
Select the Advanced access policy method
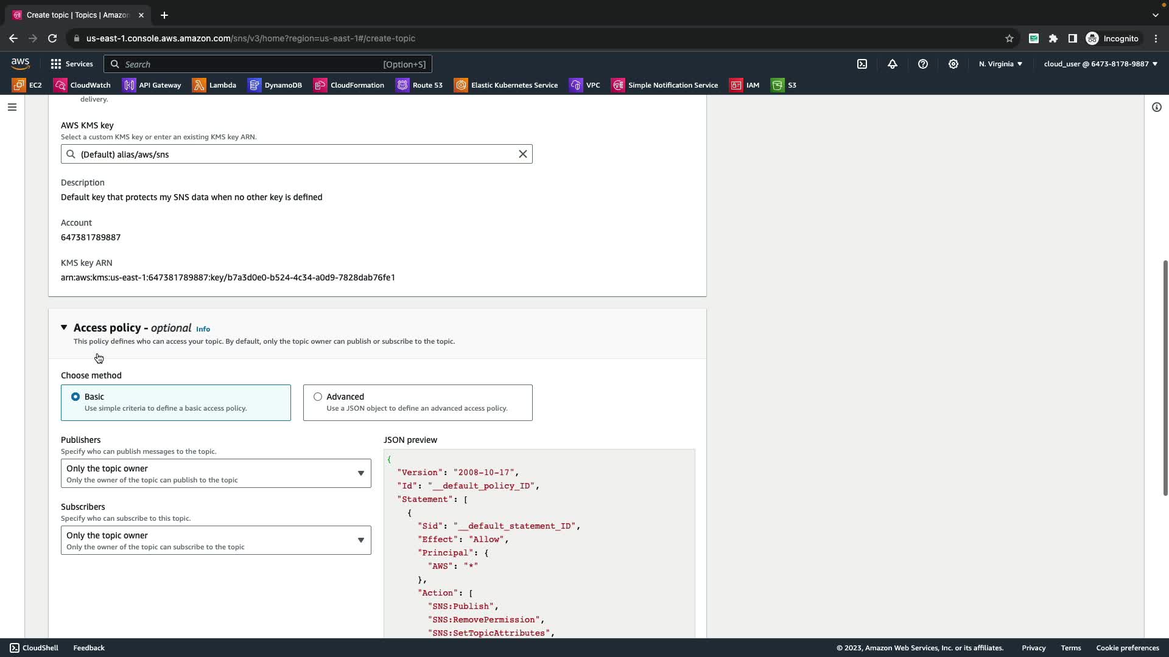[318, 397]
